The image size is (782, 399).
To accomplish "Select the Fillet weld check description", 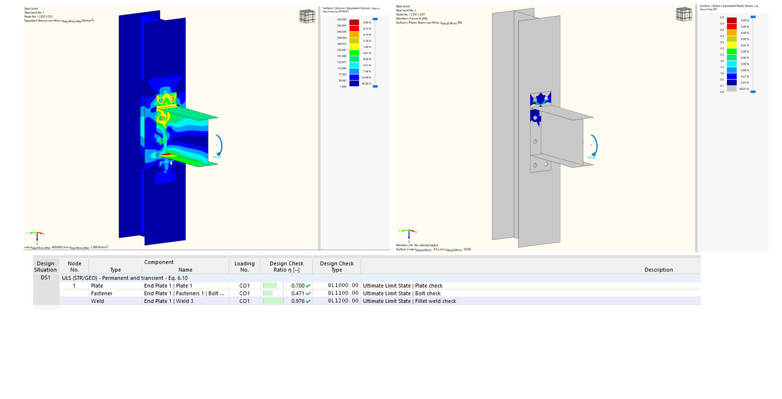I will click(409, 301).
